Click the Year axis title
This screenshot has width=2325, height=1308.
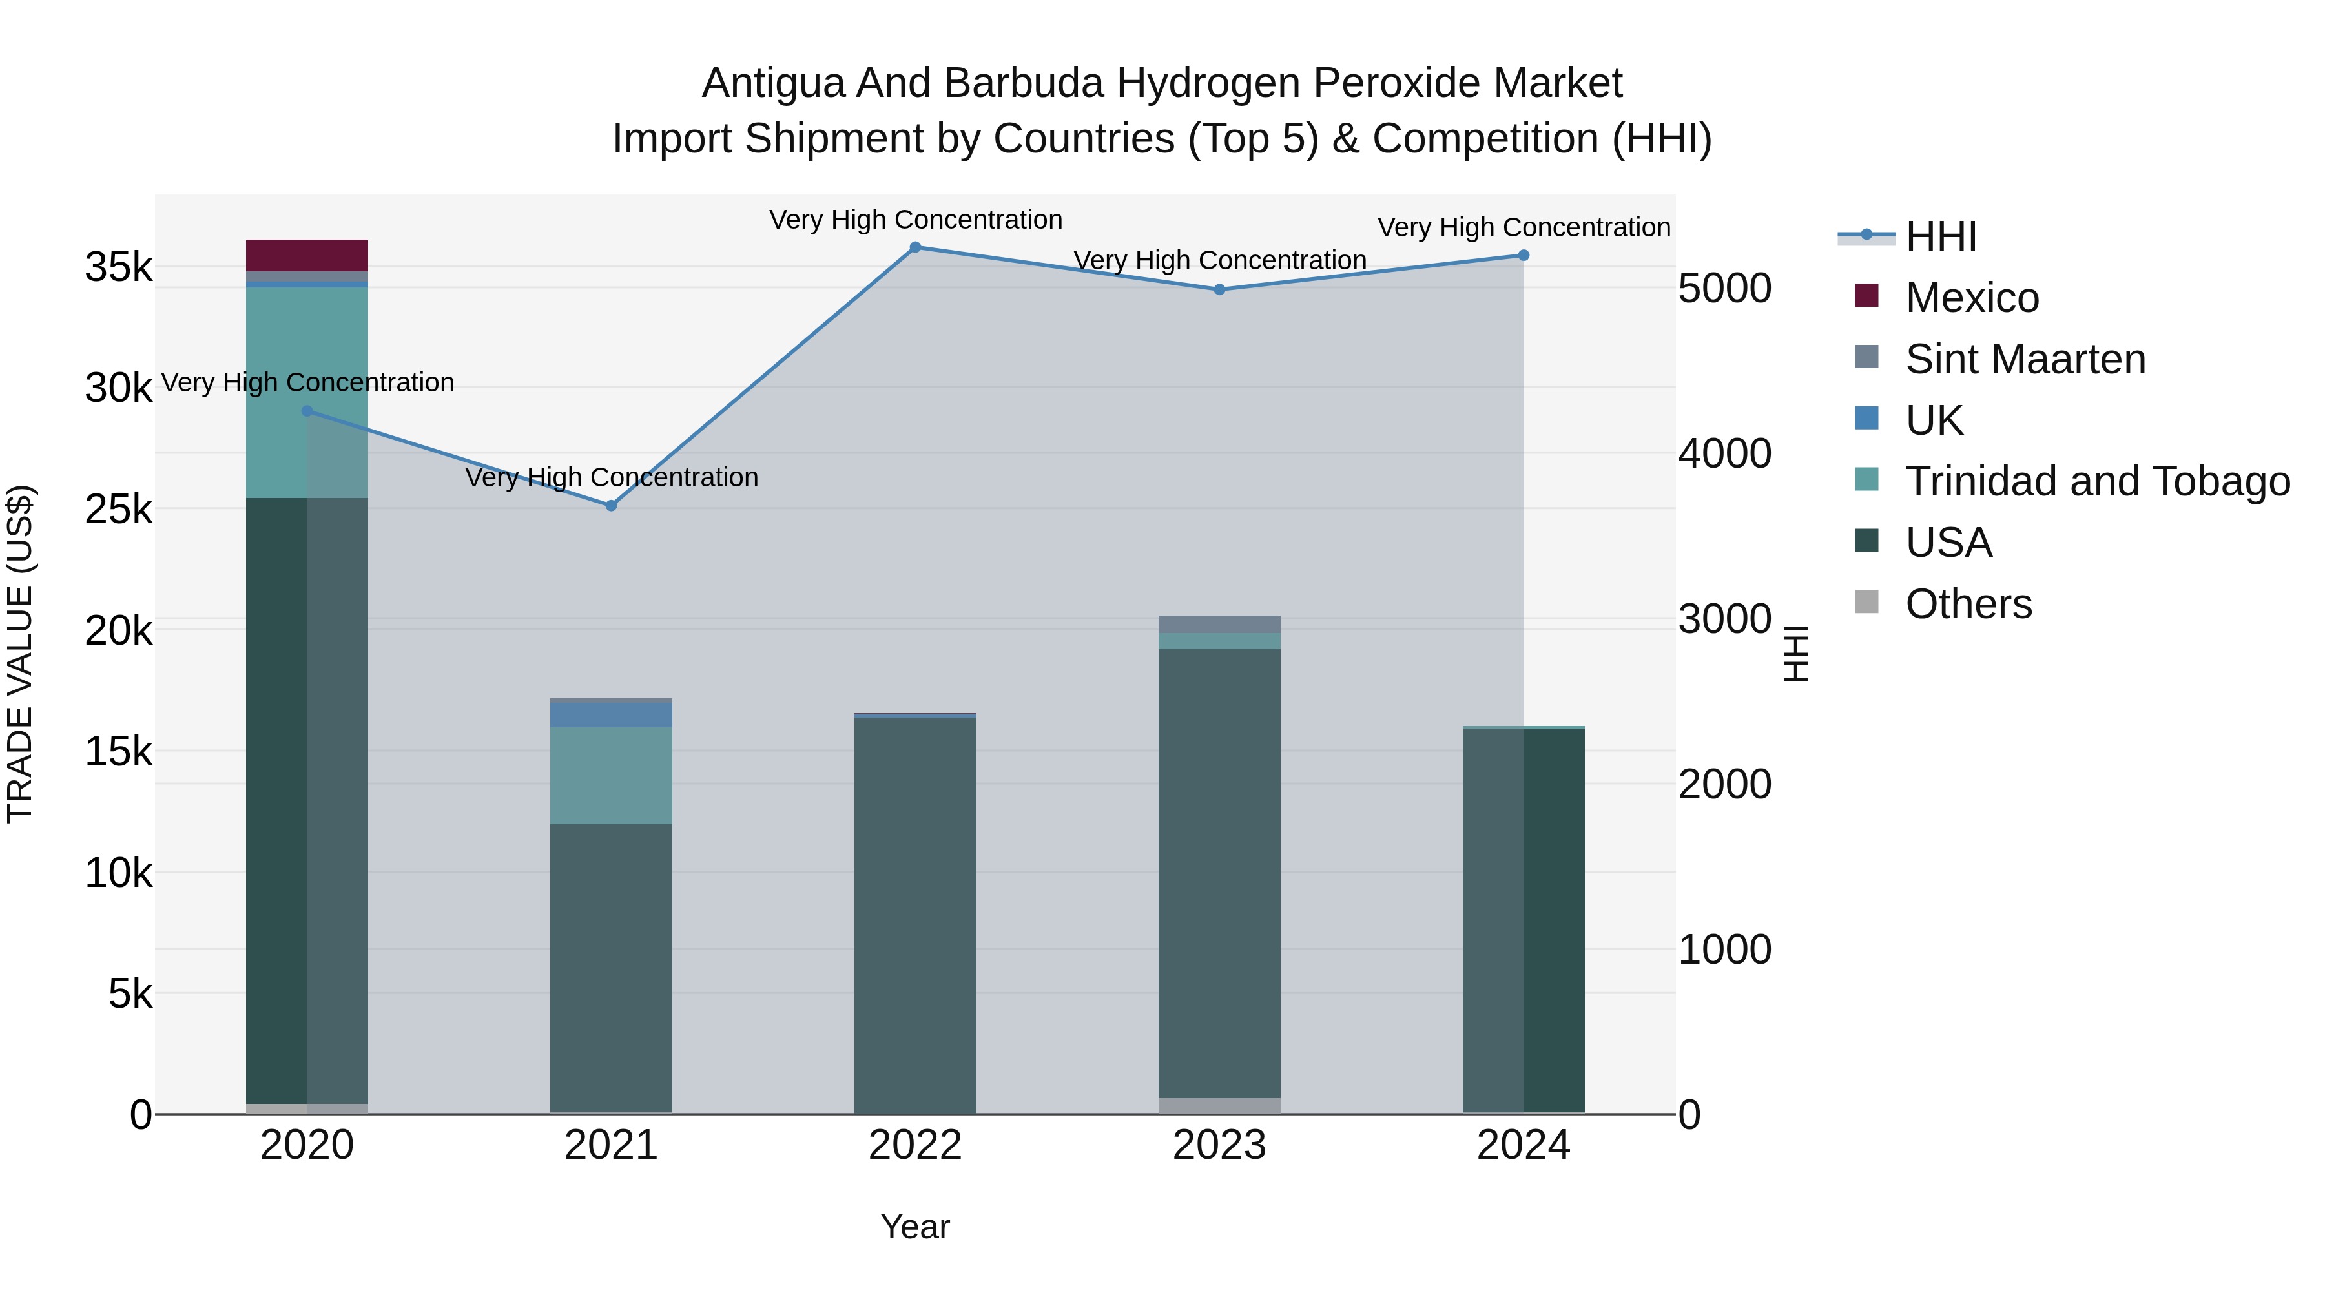coord(915,1227)
